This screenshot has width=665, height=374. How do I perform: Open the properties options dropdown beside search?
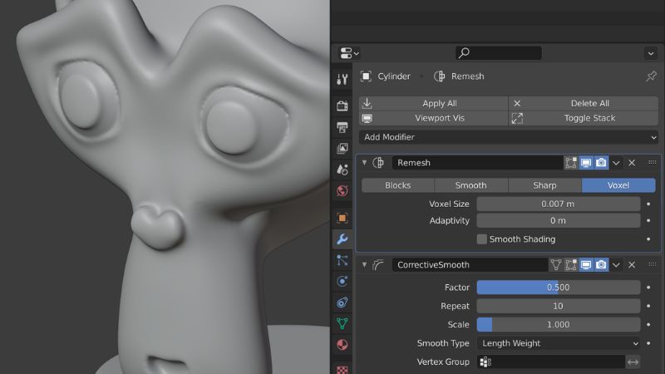click(x=651, y=53)
